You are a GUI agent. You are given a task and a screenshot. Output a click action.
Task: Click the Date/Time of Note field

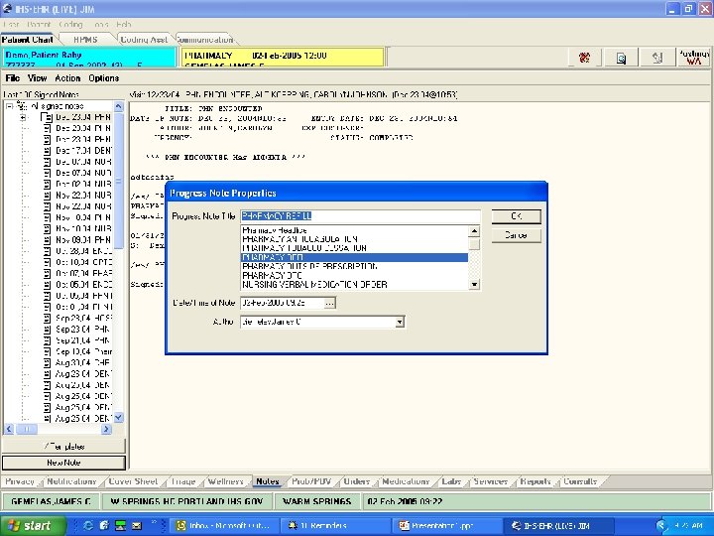(282, 303)
